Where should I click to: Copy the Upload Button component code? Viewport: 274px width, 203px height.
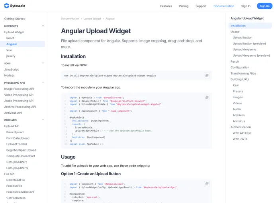(x=207, y=184)
